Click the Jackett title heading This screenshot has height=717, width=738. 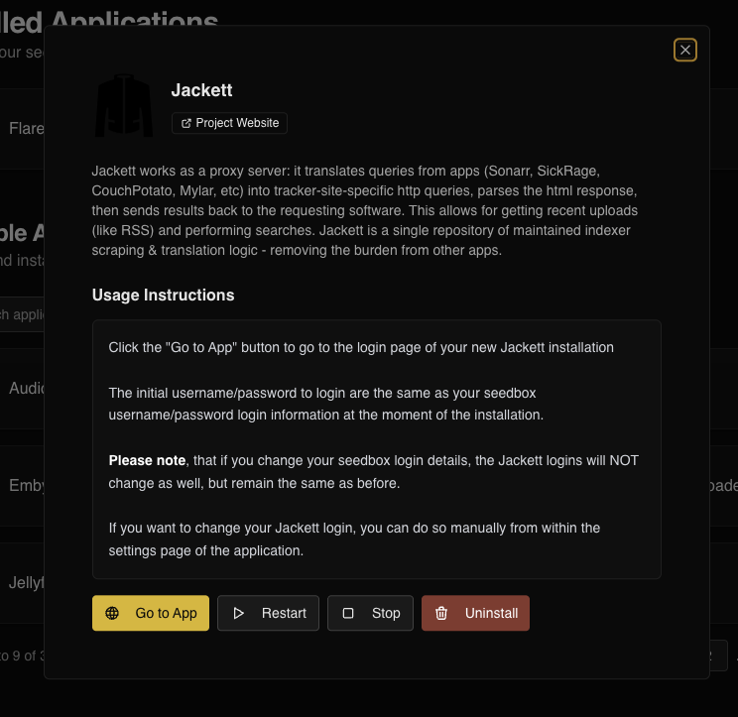201,90
